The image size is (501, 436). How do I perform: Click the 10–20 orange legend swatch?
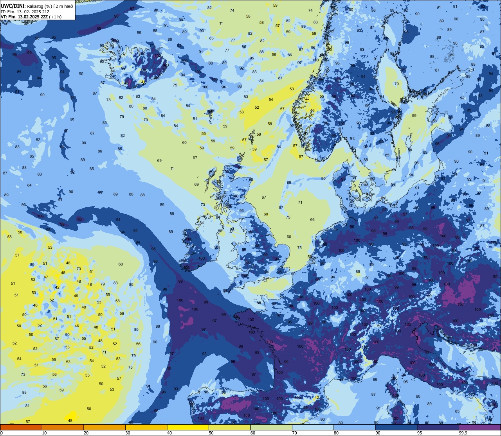click(x=63, y=427)
